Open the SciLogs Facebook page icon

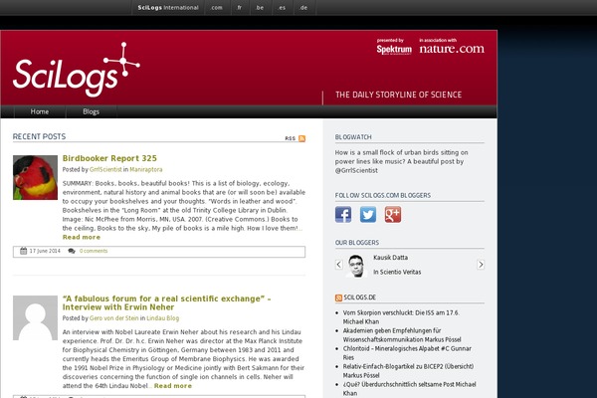pos(343,215)
